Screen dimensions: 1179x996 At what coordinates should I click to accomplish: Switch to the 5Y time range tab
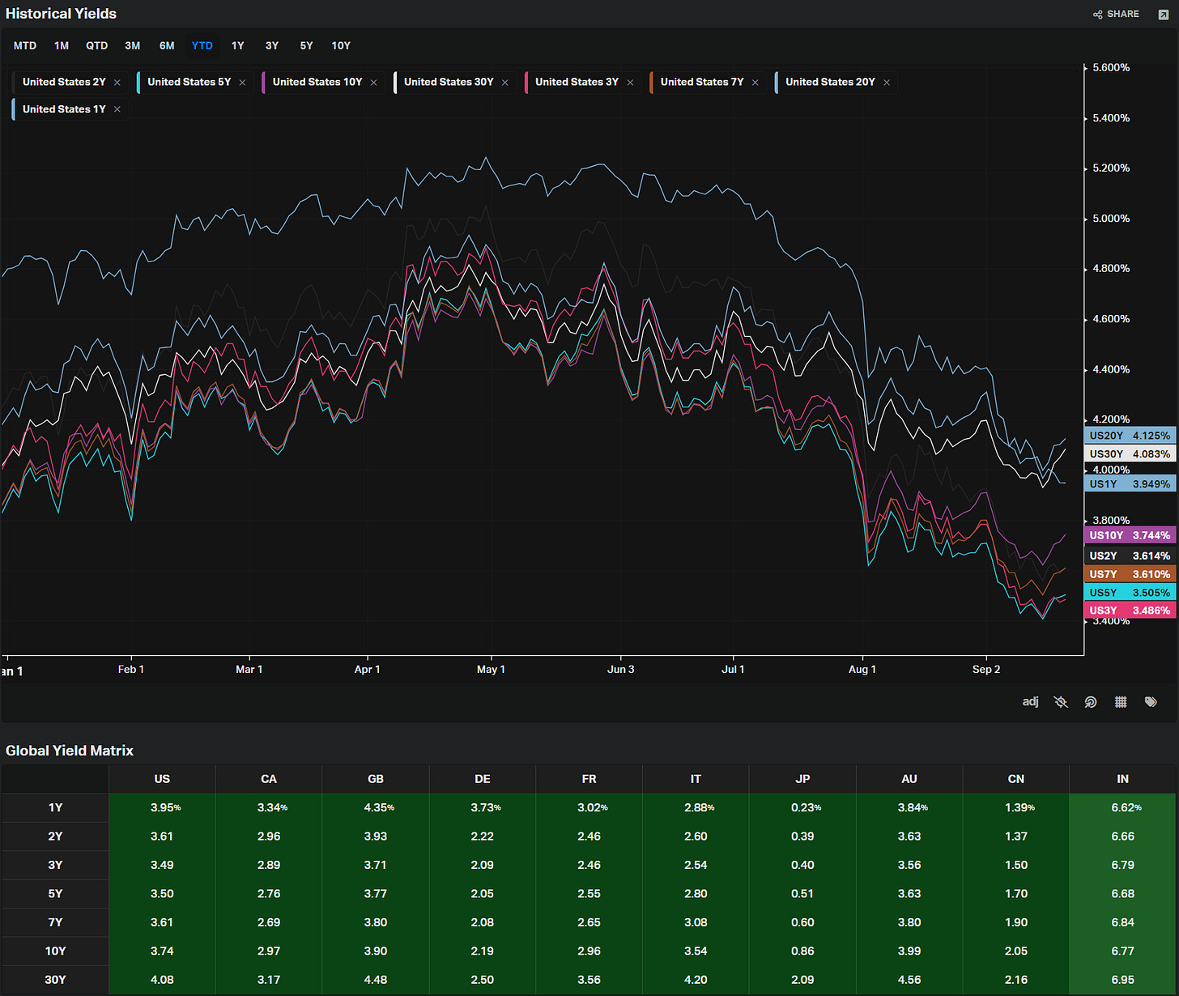[x=306, y=45]
